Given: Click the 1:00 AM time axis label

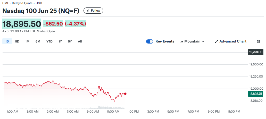Looking at the screenshot, I should [x=12, y=112].
